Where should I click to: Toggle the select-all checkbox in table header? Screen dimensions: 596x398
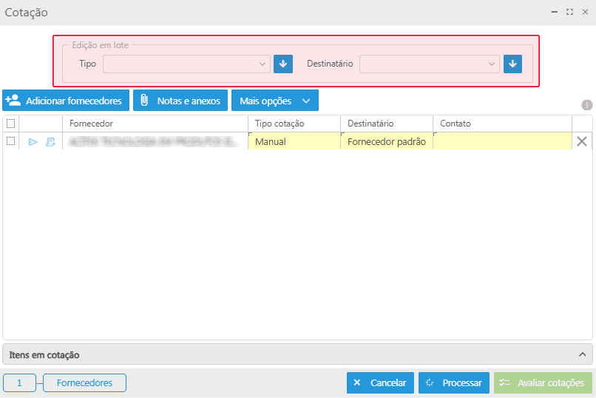[x=10, y=124]
